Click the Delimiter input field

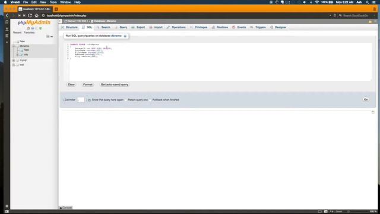click(81, 100)
